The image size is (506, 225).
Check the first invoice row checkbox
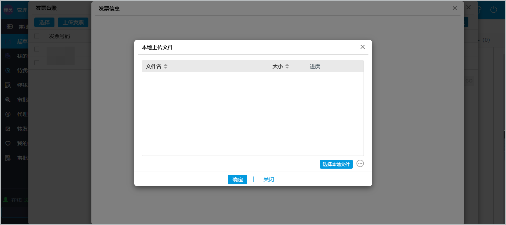tap(37, 49)
